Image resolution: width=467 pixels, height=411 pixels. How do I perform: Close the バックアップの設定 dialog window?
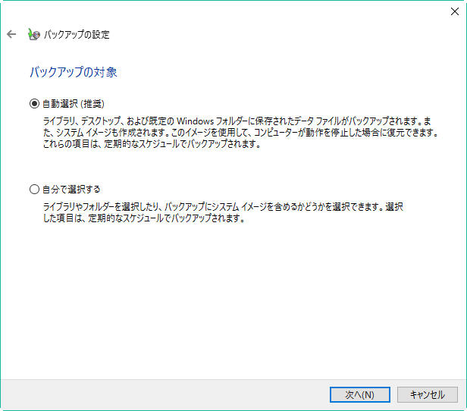point(455,11)
